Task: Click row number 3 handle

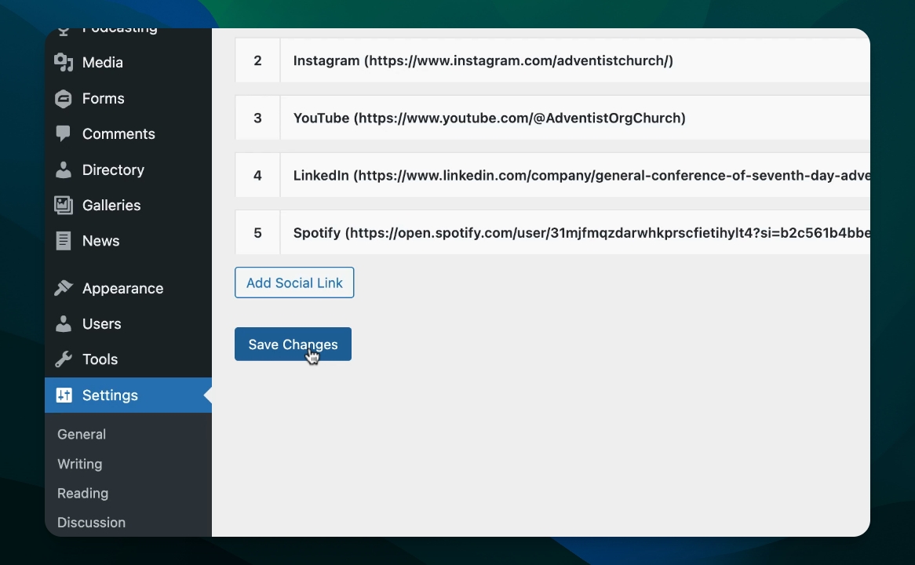Action: point(257,118)
